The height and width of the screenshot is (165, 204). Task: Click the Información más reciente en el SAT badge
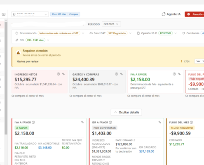coord(59,33)
